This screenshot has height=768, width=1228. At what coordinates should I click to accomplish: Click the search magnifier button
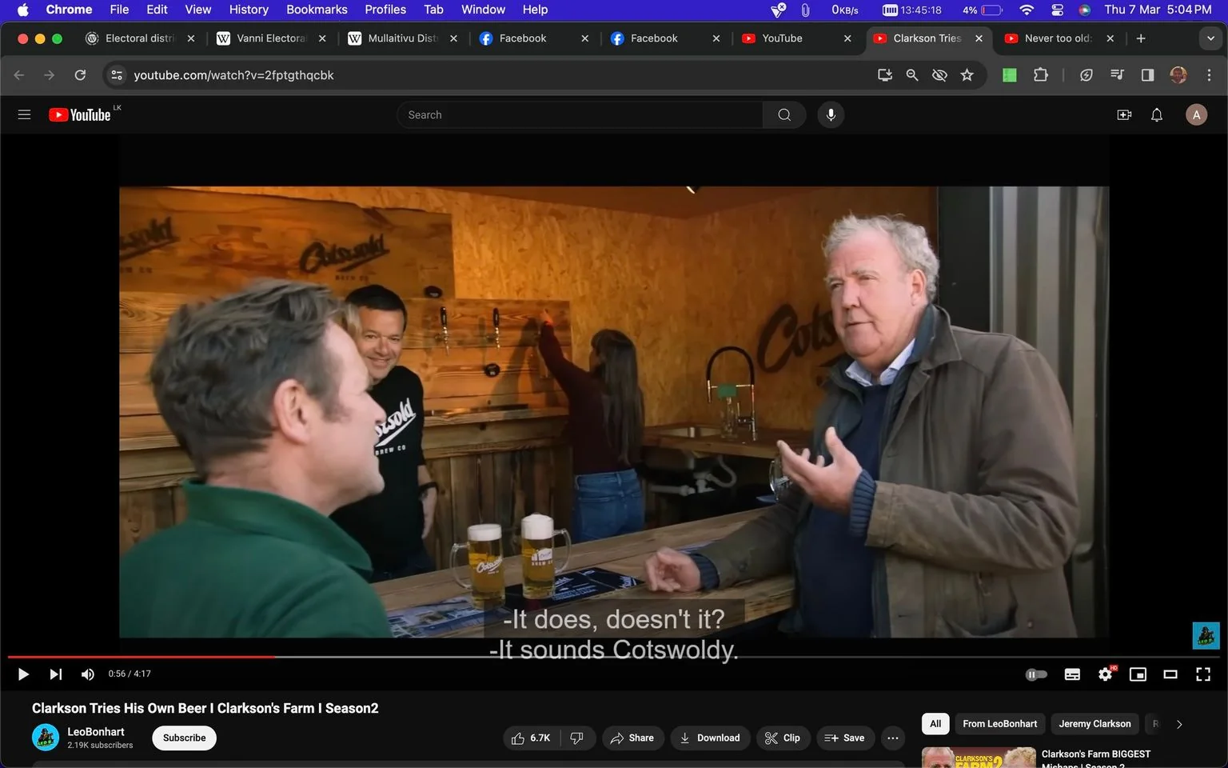[x=784, y=114]
